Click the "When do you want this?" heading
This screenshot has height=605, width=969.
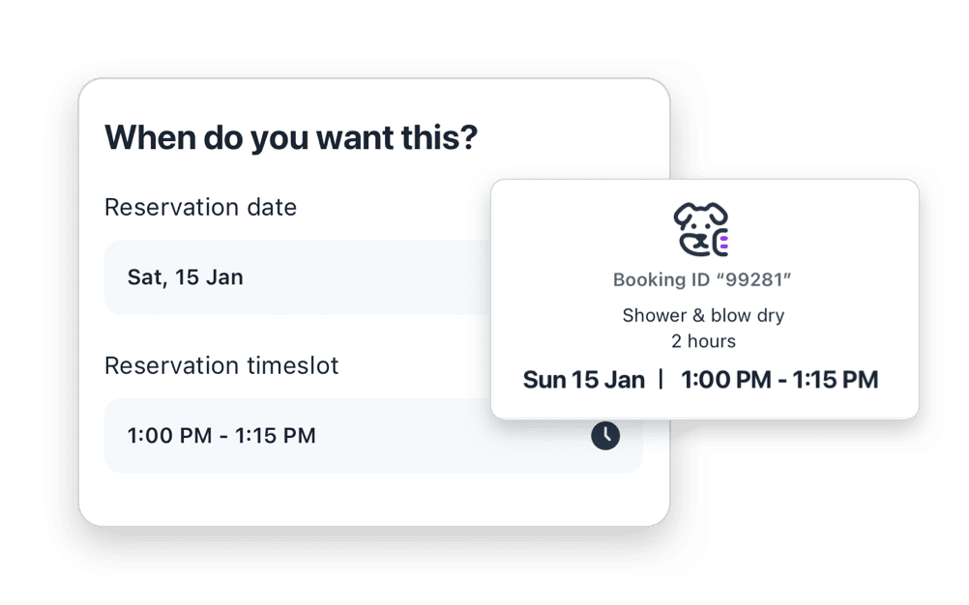tap(291, 137)
